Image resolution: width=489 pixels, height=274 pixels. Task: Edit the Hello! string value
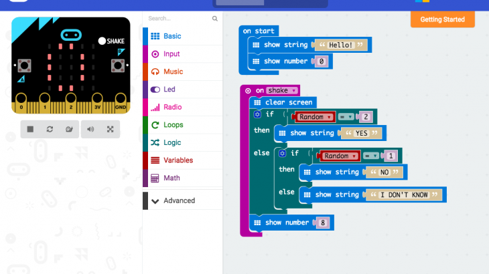[x=341, y=45]
